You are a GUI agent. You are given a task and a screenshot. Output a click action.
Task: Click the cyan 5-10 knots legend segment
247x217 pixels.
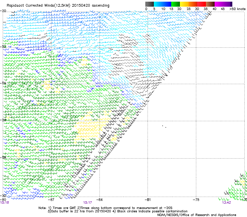(158, 4)
